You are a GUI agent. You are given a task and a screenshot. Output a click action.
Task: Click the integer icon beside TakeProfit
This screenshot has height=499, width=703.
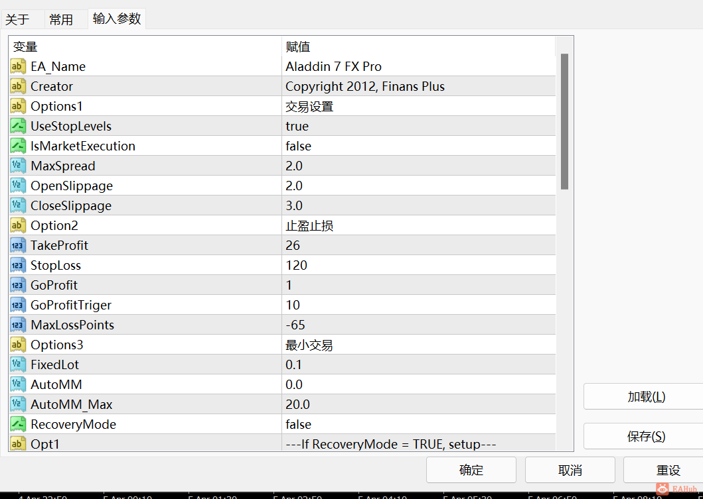pos(18,245)
